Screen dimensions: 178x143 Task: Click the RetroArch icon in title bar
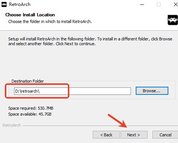pyautogui.click(x=4, y=4)
